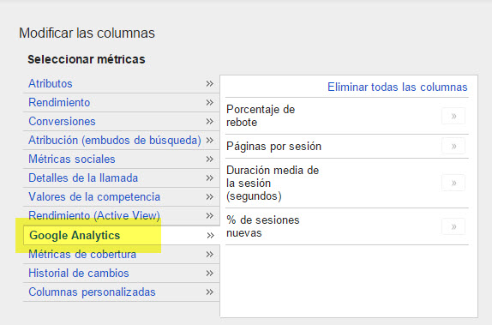
Task: Expand Conversiones using its double-arrow
Action: 210,122
